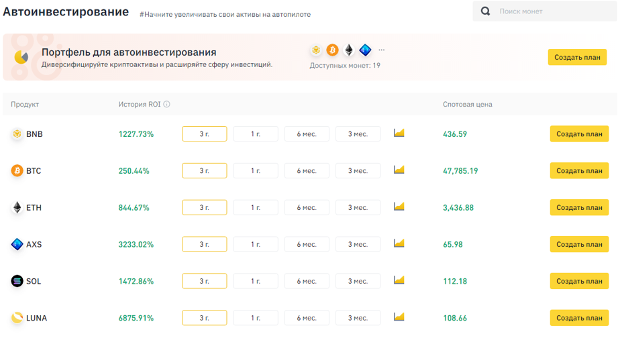Viewport: 618px width, 338px height.
Task: Click the search magnifier icon
Action: coord(486,11)
